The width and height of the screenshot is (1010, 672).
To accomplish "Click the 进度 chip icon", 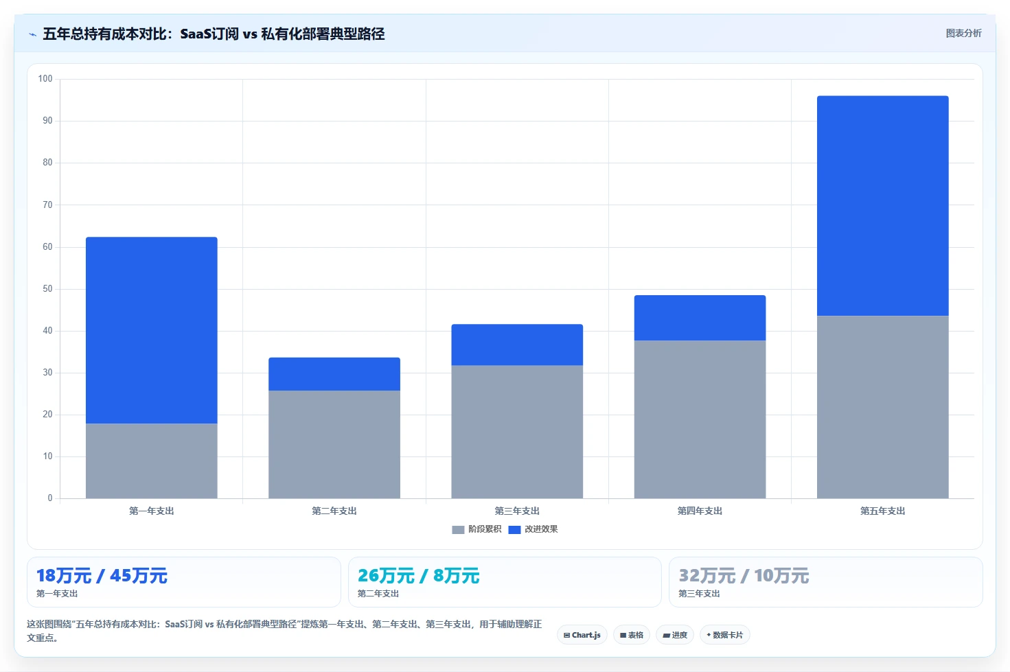I will tap(665, 636).
